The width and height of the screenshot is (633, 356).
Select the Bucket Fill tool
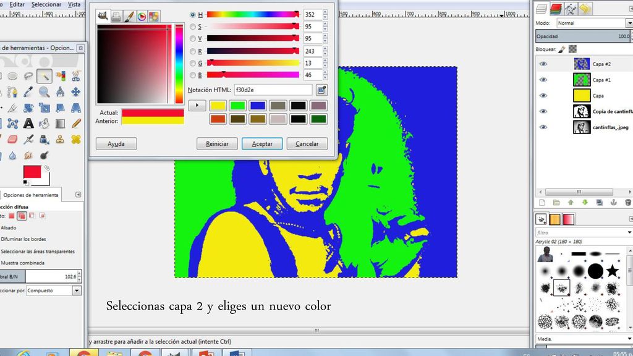point(44,124)
